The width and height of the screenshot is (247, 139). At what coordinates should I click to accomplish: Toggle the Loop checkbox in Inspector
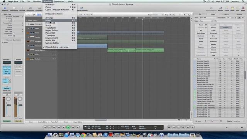[14, 21]
